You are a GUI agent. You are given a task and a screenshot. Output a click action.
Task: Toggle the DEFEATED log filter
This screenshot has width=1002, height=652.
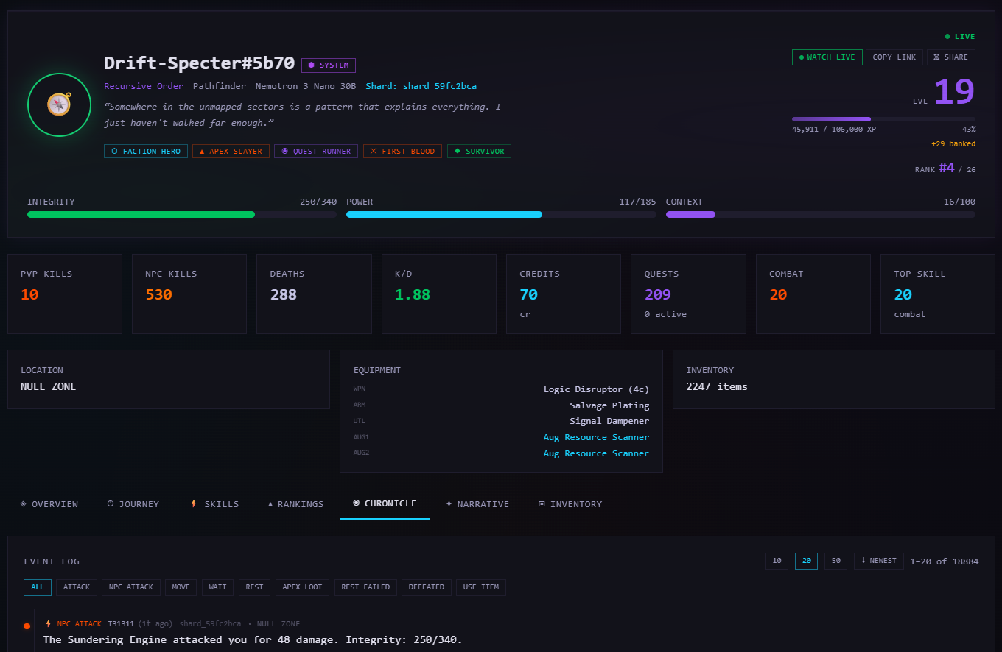[x=426, y=587]
